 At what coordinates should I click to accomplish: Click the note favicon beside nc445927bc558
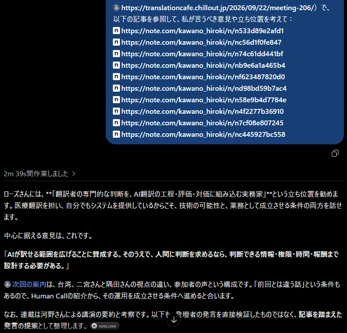[x=116, y=134]
